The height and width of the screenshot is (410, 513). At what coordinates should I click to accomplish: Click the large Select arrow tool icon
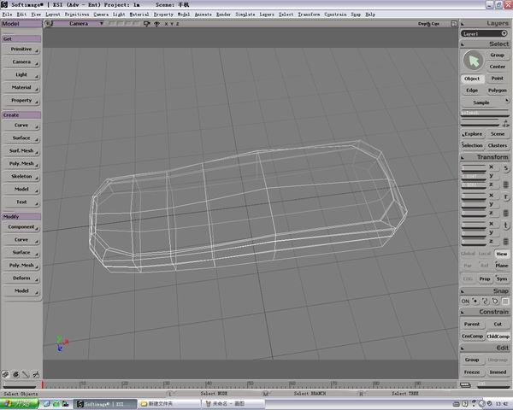pyautogui.click(x=473, y=61)
